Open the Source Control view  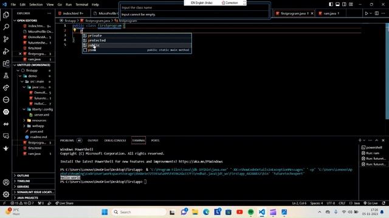6,39
